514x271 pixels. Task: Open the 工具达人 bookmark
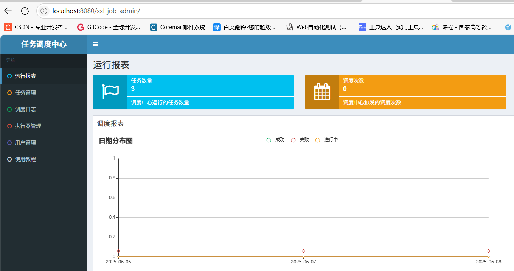coord(391,27)
